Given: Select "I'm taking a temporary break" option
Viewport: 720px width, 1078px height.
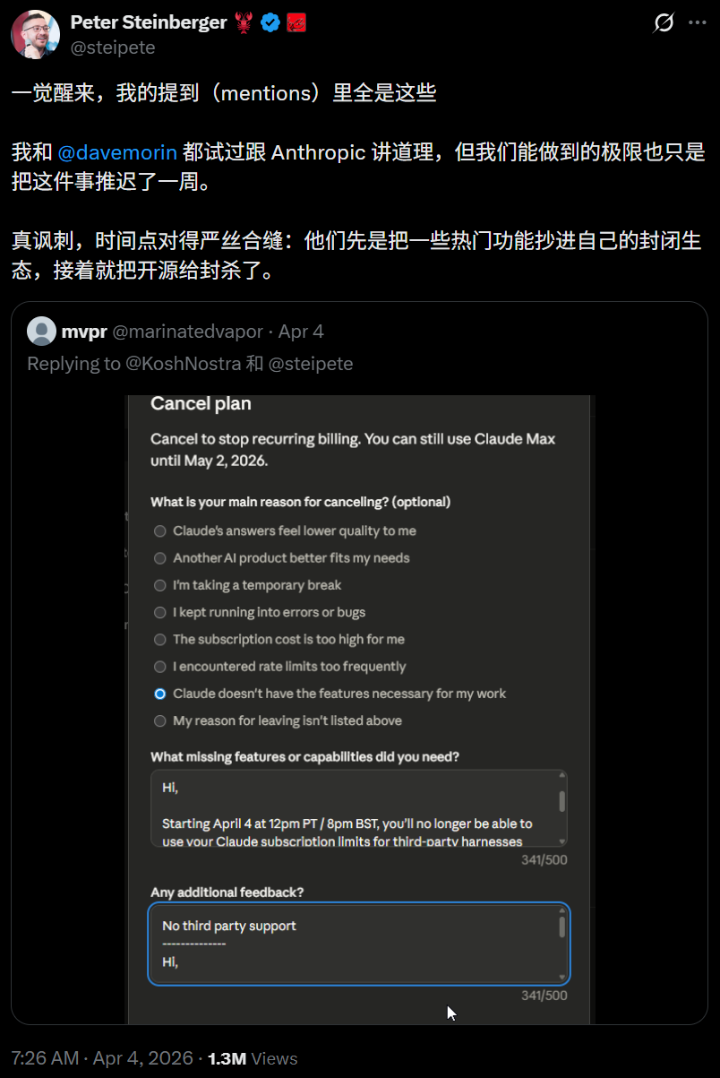Looking at the screenshot, I should tap(247, 585).
